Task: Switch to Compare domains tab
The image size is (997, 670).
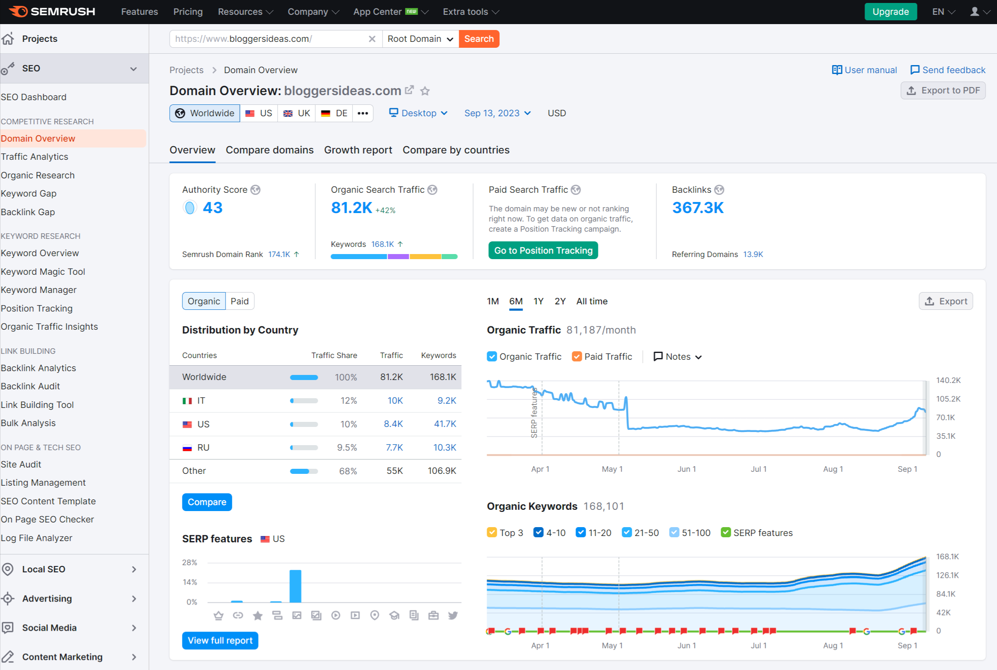Action: (x=270, y=150)
